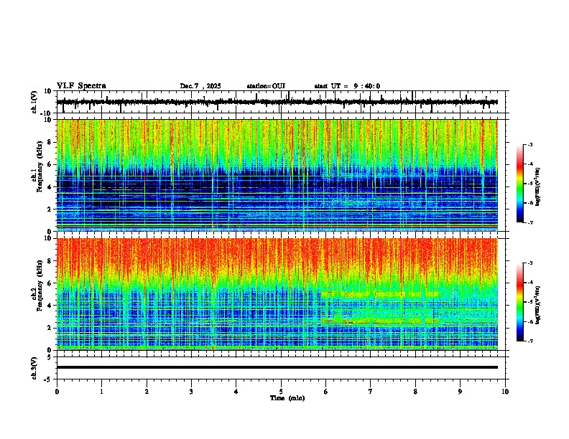This screenshot has height=439, width=569.
Task: Click time-axis tick label '4'
Action: pyautogui.click(x=236, y=392)
